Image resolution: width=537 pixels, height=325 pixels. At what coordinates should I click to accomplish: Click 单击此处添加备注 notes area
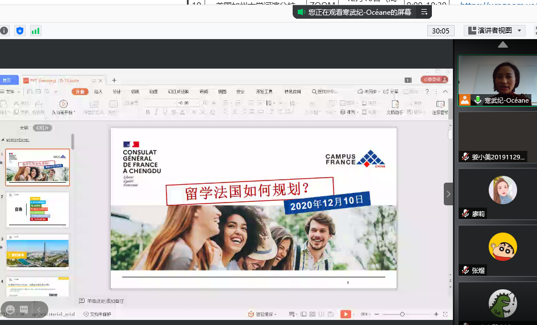click(105, 301)
